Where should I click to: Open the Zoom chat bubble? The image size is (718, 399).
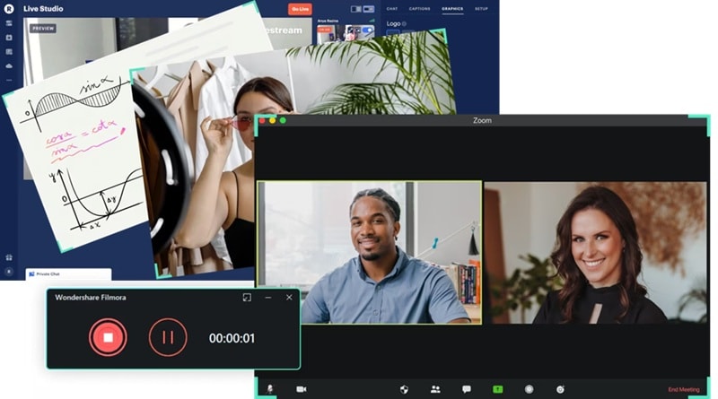pos(466,389)
